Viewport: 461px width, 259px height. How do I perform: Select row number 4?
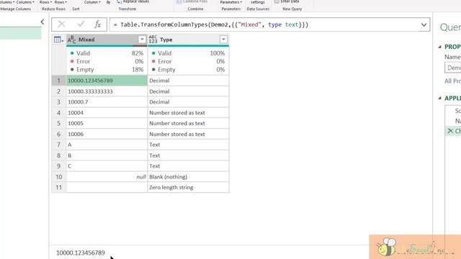pyautogui.click(x=58, y=113)
